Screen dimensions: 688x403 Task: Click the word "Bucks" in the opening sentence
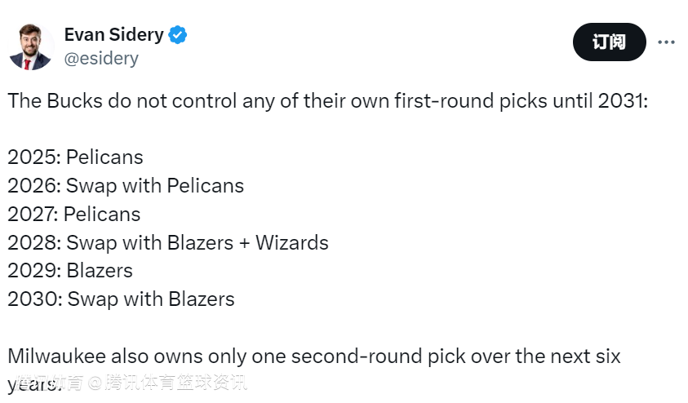coord(71,102)
